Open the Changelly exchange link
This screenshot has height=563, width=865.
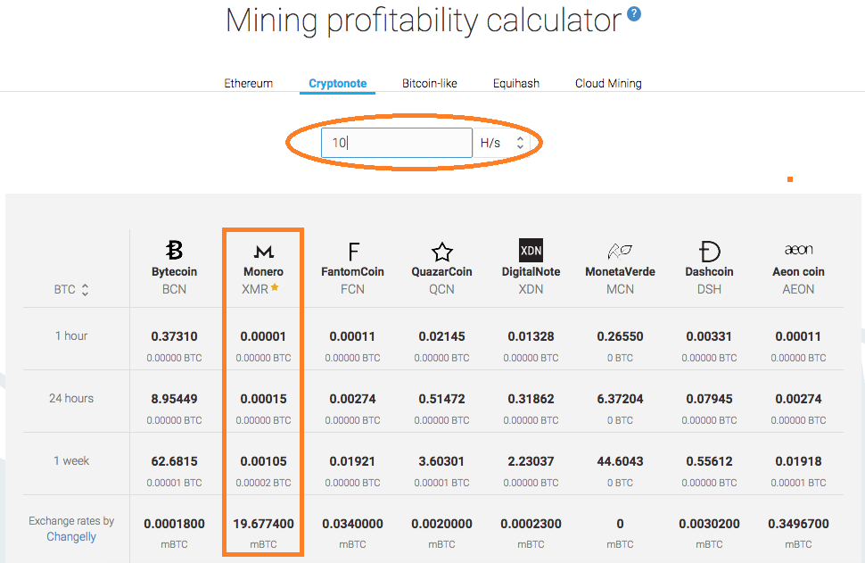click(71, 537)
